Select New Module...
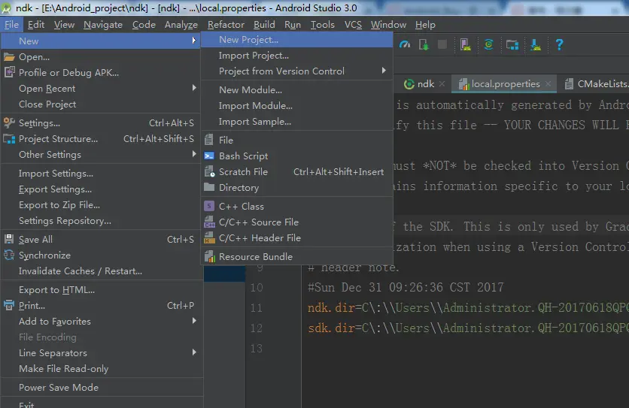629x408 pixels. [297, 89]
